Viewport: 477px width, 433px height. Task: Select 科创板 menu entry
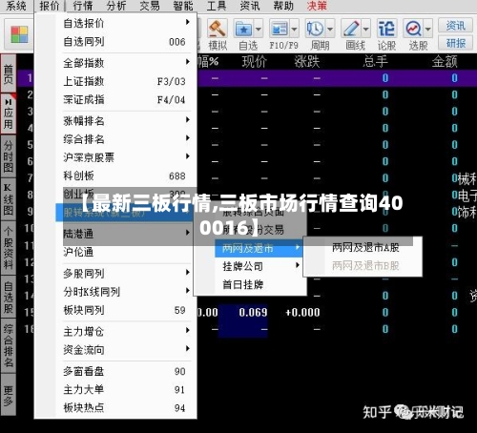tap(126, 175)
